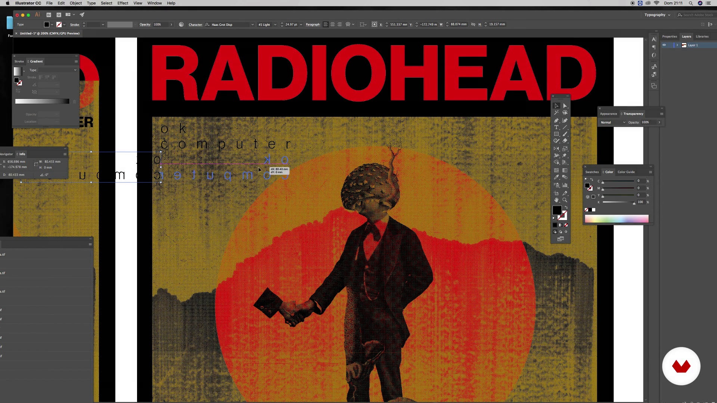Select the Magic Wand tool
The width and height of the screenshot is (717, 403).
[556, 113]
